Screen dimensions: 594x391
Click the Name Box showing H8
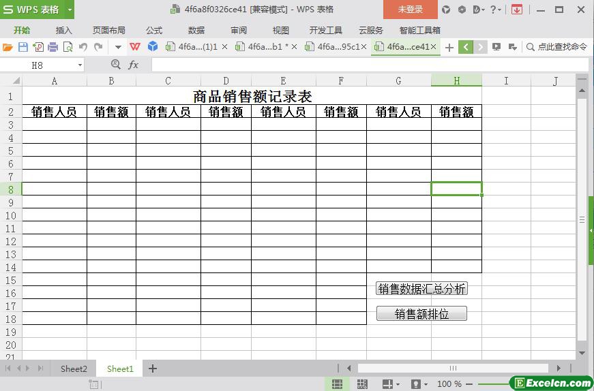pos(38,65)
